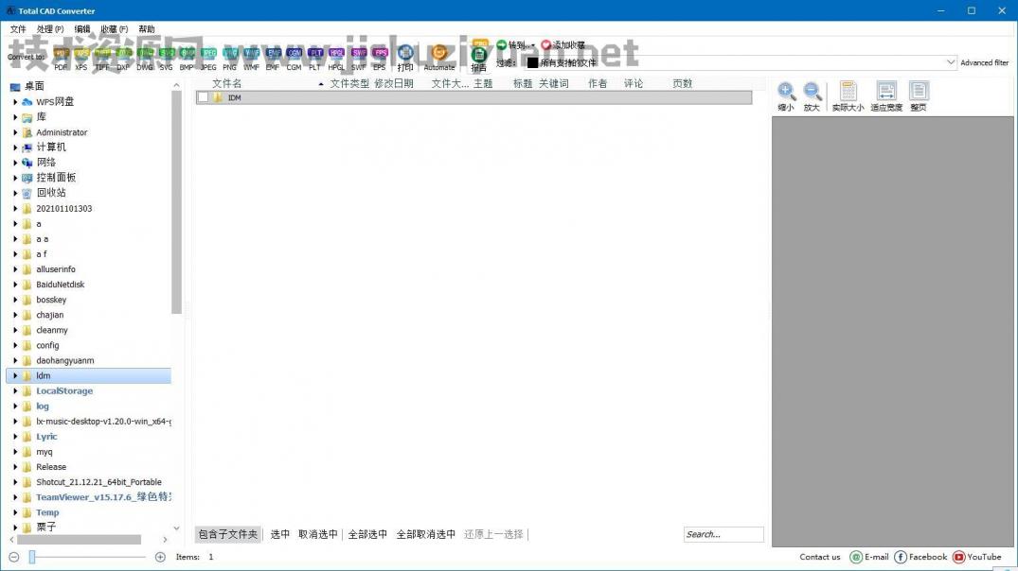Open the YouTube link
Viewport: 1018px width, 571px height.
977,557
